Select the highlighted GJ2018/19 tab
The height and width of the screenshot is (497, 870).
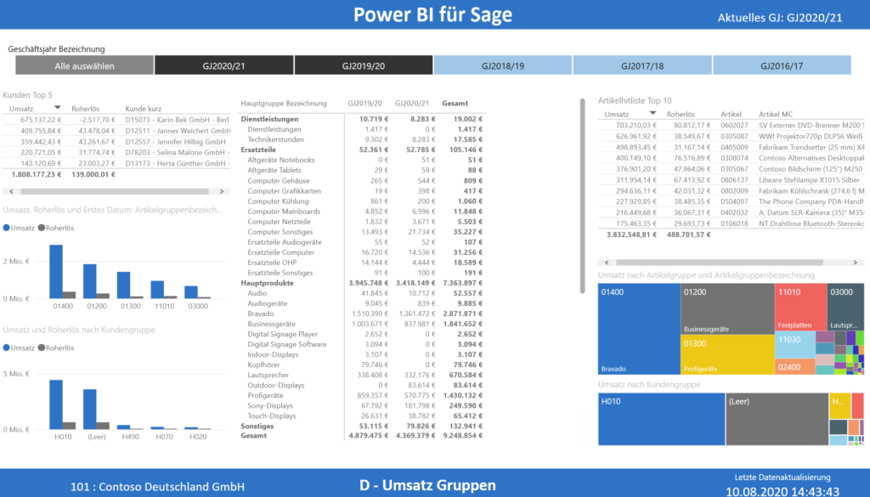pos(502,65)
